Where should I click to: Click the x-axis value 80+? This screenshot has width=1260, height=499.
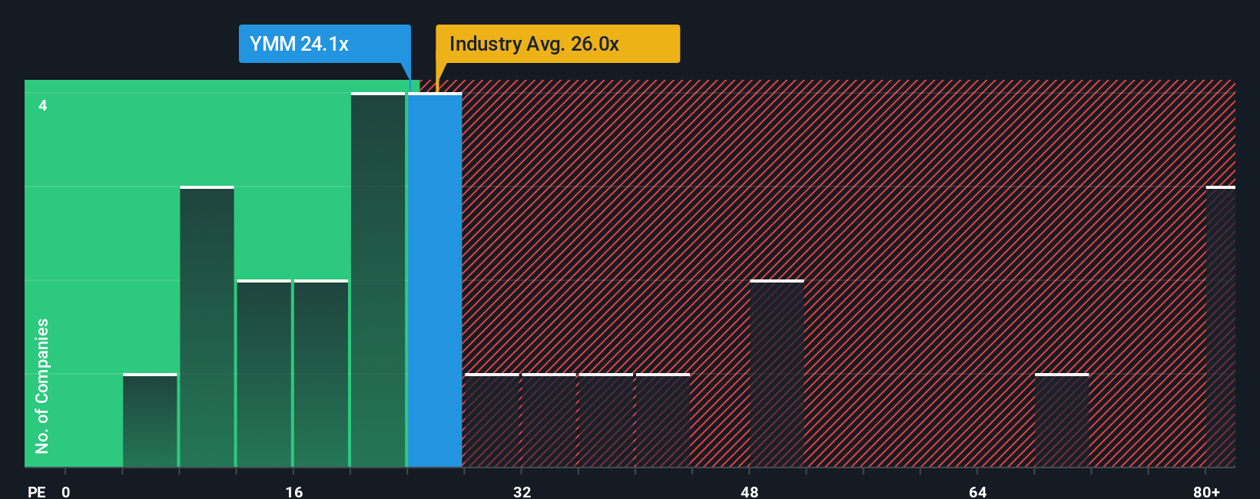point(1206,491)
